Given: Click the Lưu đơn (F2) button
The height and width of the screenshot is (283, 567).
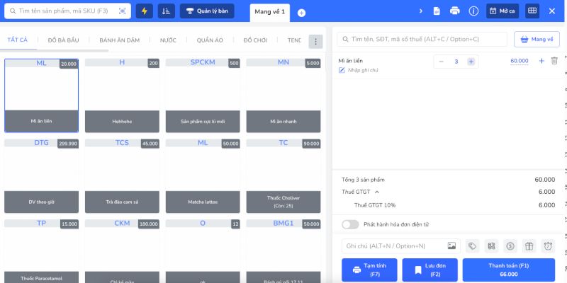Looking at the screenshot, I should click(x=430, y=270).
